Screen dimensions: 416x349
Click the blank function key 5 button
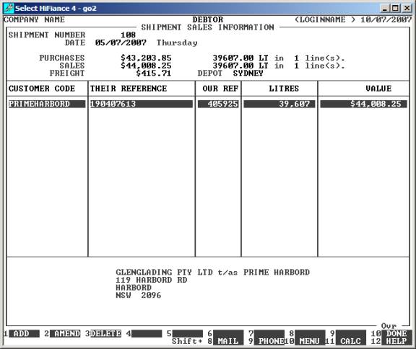pos(188,334)
